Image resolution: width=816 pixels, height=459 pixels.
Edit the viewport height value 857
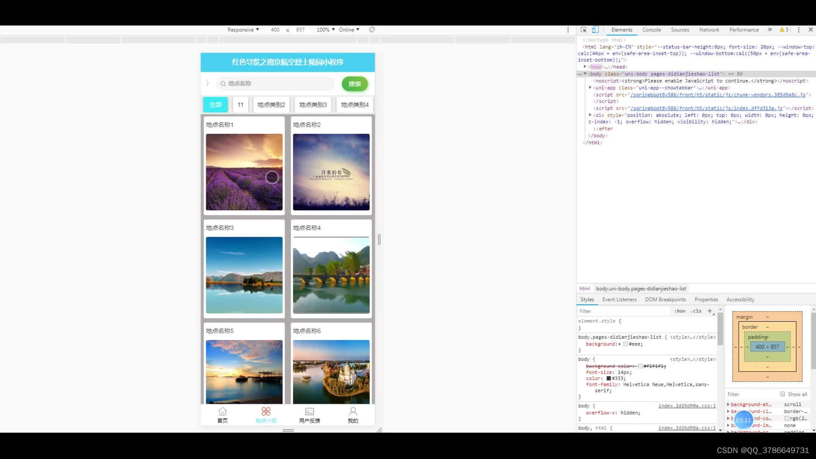(x=300, y=30)
